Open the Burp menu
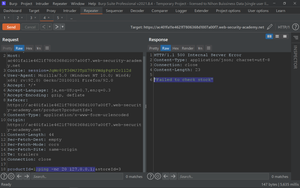Screen dimensions: 300x188 point(13,4)
